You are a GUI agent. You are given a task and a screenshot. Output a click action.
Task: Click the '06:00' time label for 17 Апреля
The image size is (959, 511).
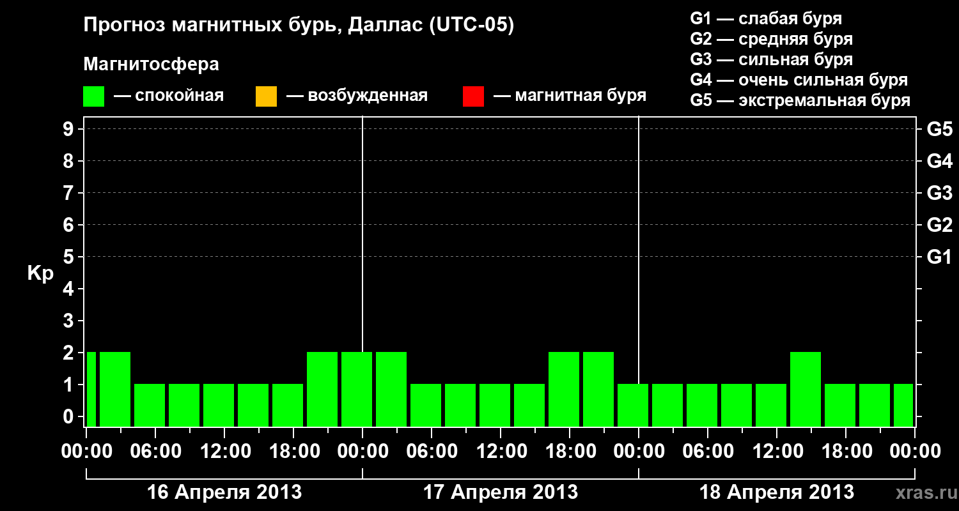432,452
